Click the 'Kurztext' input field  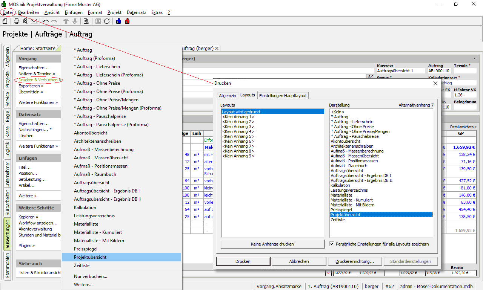coord(401,71)
